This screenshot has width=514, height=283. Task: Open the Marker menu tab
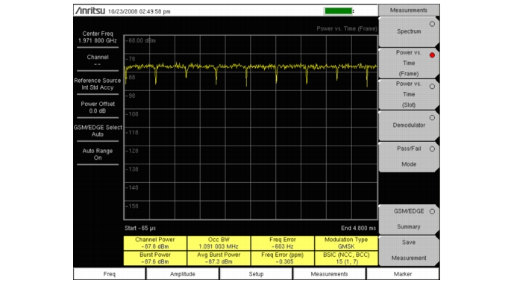[403, 274]
